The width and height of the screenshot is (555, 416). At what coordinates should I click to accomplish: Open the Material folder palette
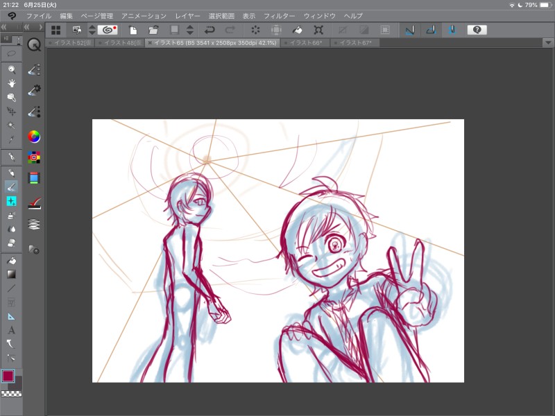(x=34, y=250)
